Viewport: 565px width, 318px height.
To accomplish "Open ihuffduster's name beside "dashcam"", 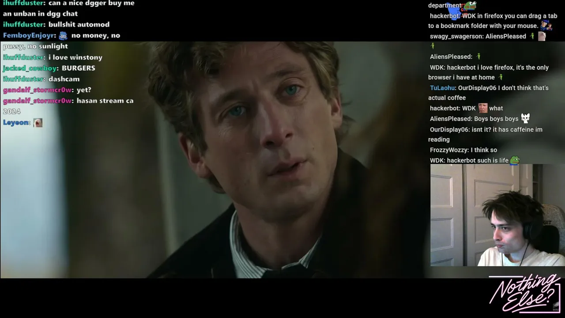I will (x=23, y=79).
